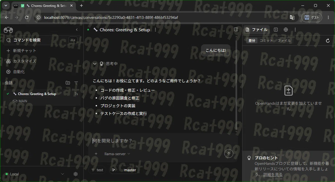The image size is (335, 182).
Task: Select the コミット sub-tab
Action: [x=266, y=41]
